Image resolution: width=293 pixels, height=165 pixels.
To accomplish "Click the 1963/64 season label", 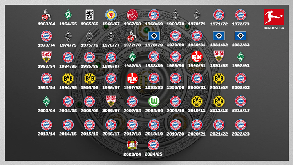I will pyautogui.click(x=46, y=24).
